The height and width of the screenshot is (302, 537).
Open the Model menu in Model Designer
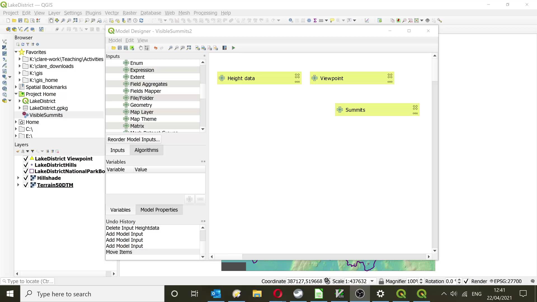[115, 40]
